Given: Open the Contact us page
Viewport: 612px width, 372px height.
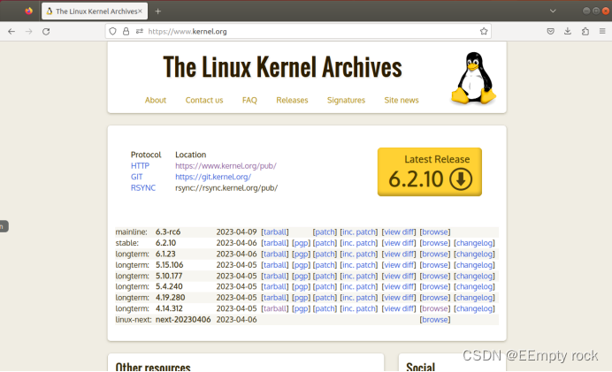Looking at the screenshot, I should click(x=204, y=100).
